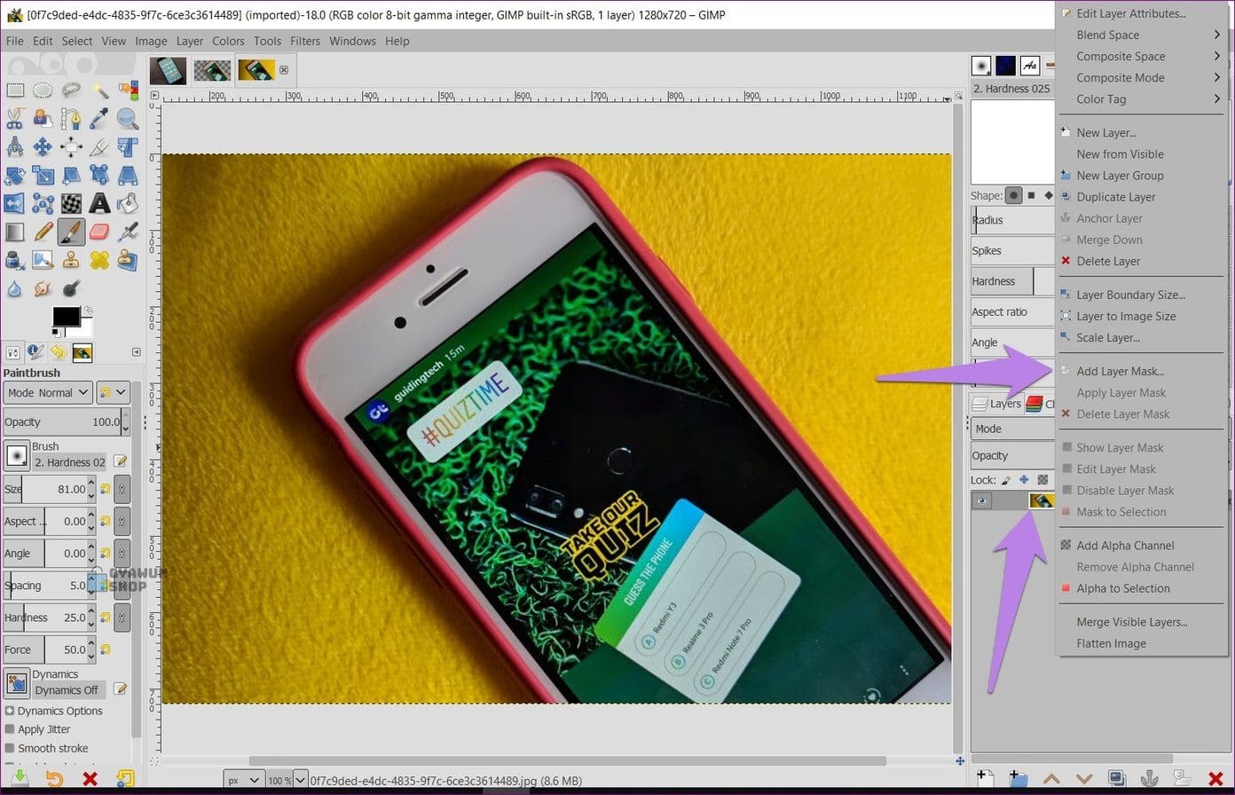Toggle lock position and size icon
Viewport: 1235px width, 795px height.
point(1024,480)
